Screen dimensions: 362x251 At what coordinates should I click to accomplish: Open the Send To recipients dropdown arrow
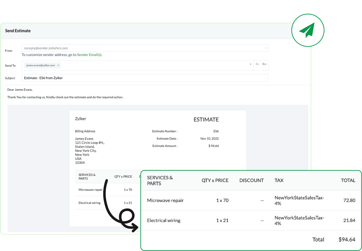[251, 64]
